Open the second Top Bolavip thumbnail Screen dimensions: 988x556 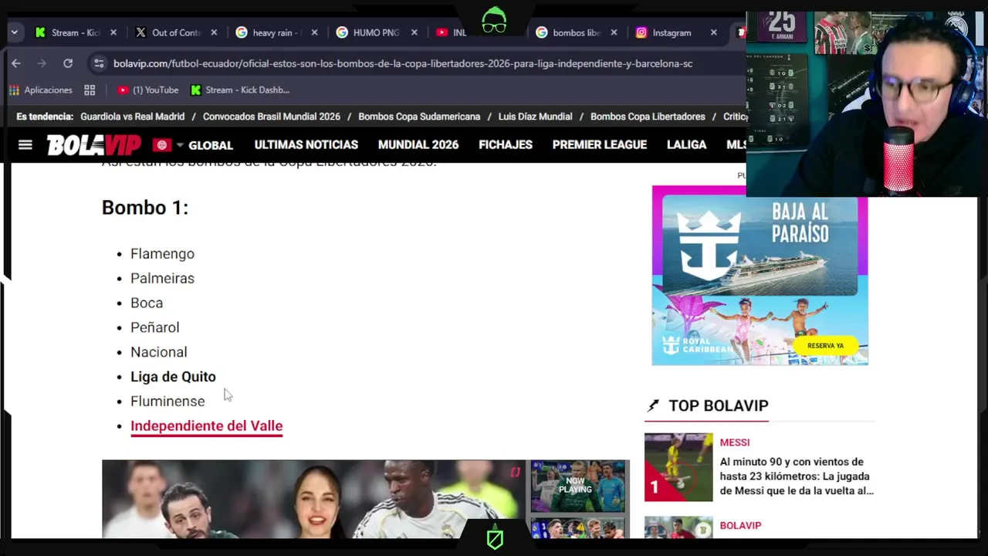tap(678, 527)
